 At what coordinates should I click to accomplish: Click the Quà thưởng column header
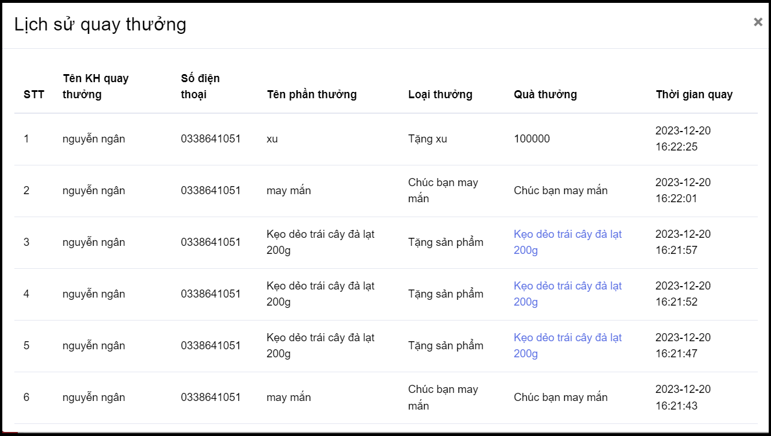click(x=545, y=95)
